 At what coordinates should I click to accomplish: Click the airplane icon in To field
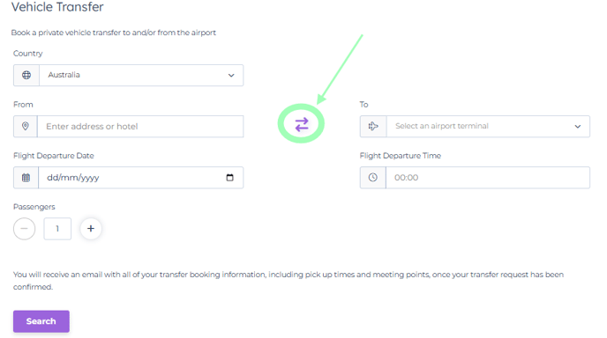pyautogui.click(x=373, y=126)
